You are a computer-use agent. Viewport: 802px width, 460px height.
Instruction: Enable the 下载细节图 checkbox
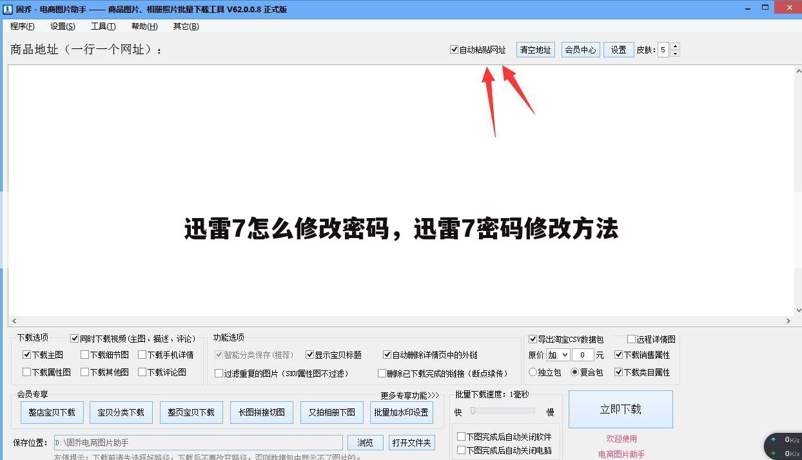click(84, 355)
